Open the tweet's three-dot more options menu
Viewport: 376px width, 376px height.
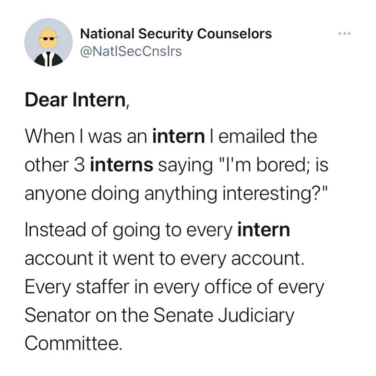click(345, 34)
